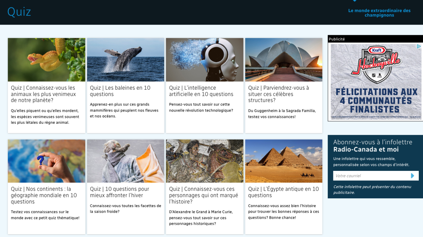423x237 pixels.
Task: Submit the newsletter email with the arrow button
Action: [413, 176]
